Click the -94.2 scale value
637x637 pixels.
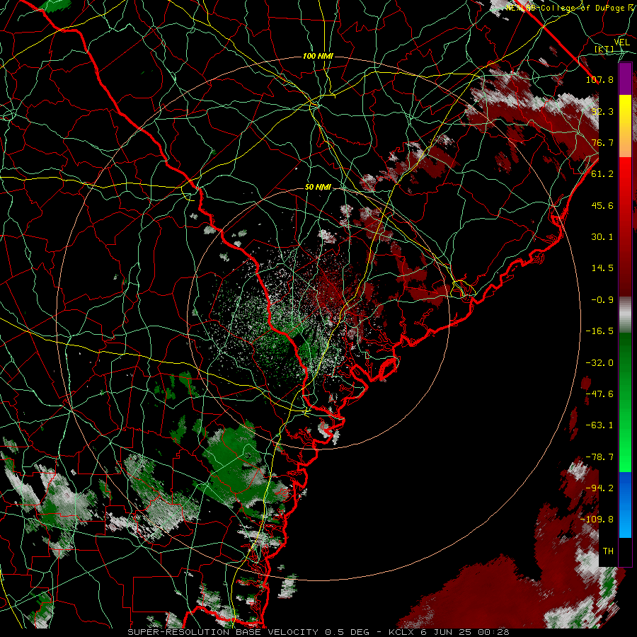[x=599, y=488]
